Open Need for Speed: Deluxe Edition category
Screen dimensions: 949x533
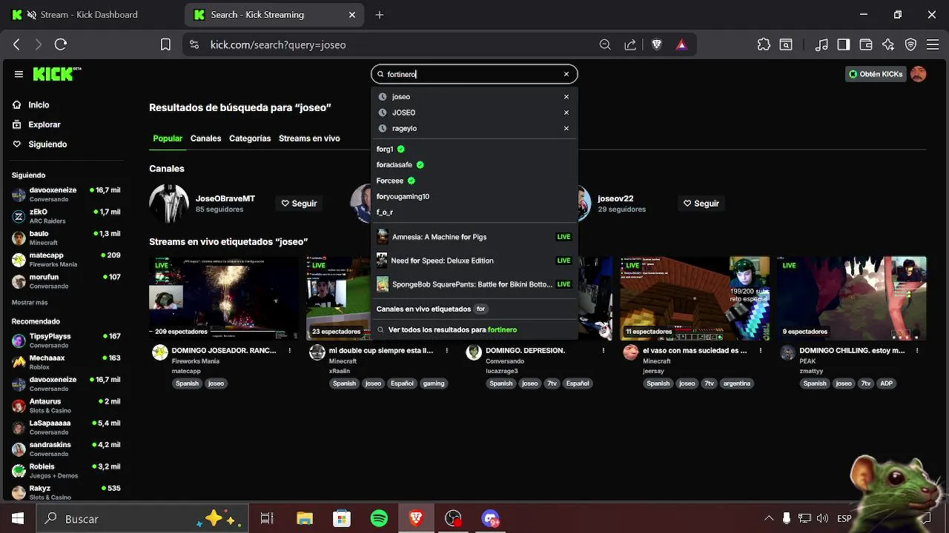pyautogui.click(x=474, y=261)
